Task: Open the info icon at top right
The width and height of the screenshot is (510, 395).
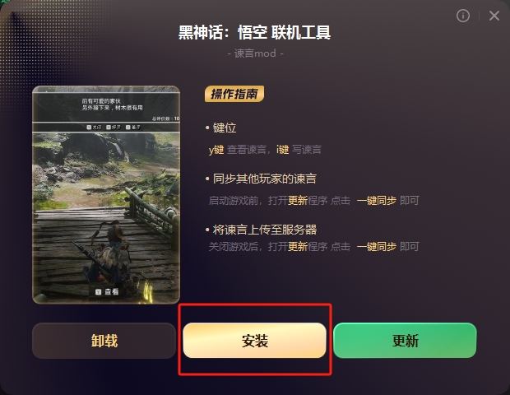Action: coord(463,16)
